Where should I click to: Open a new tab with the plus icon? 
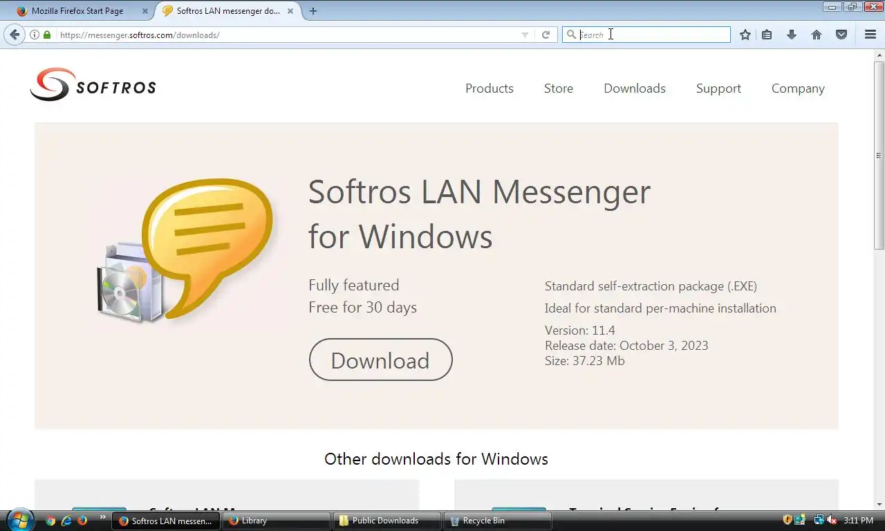coord(313,11)
